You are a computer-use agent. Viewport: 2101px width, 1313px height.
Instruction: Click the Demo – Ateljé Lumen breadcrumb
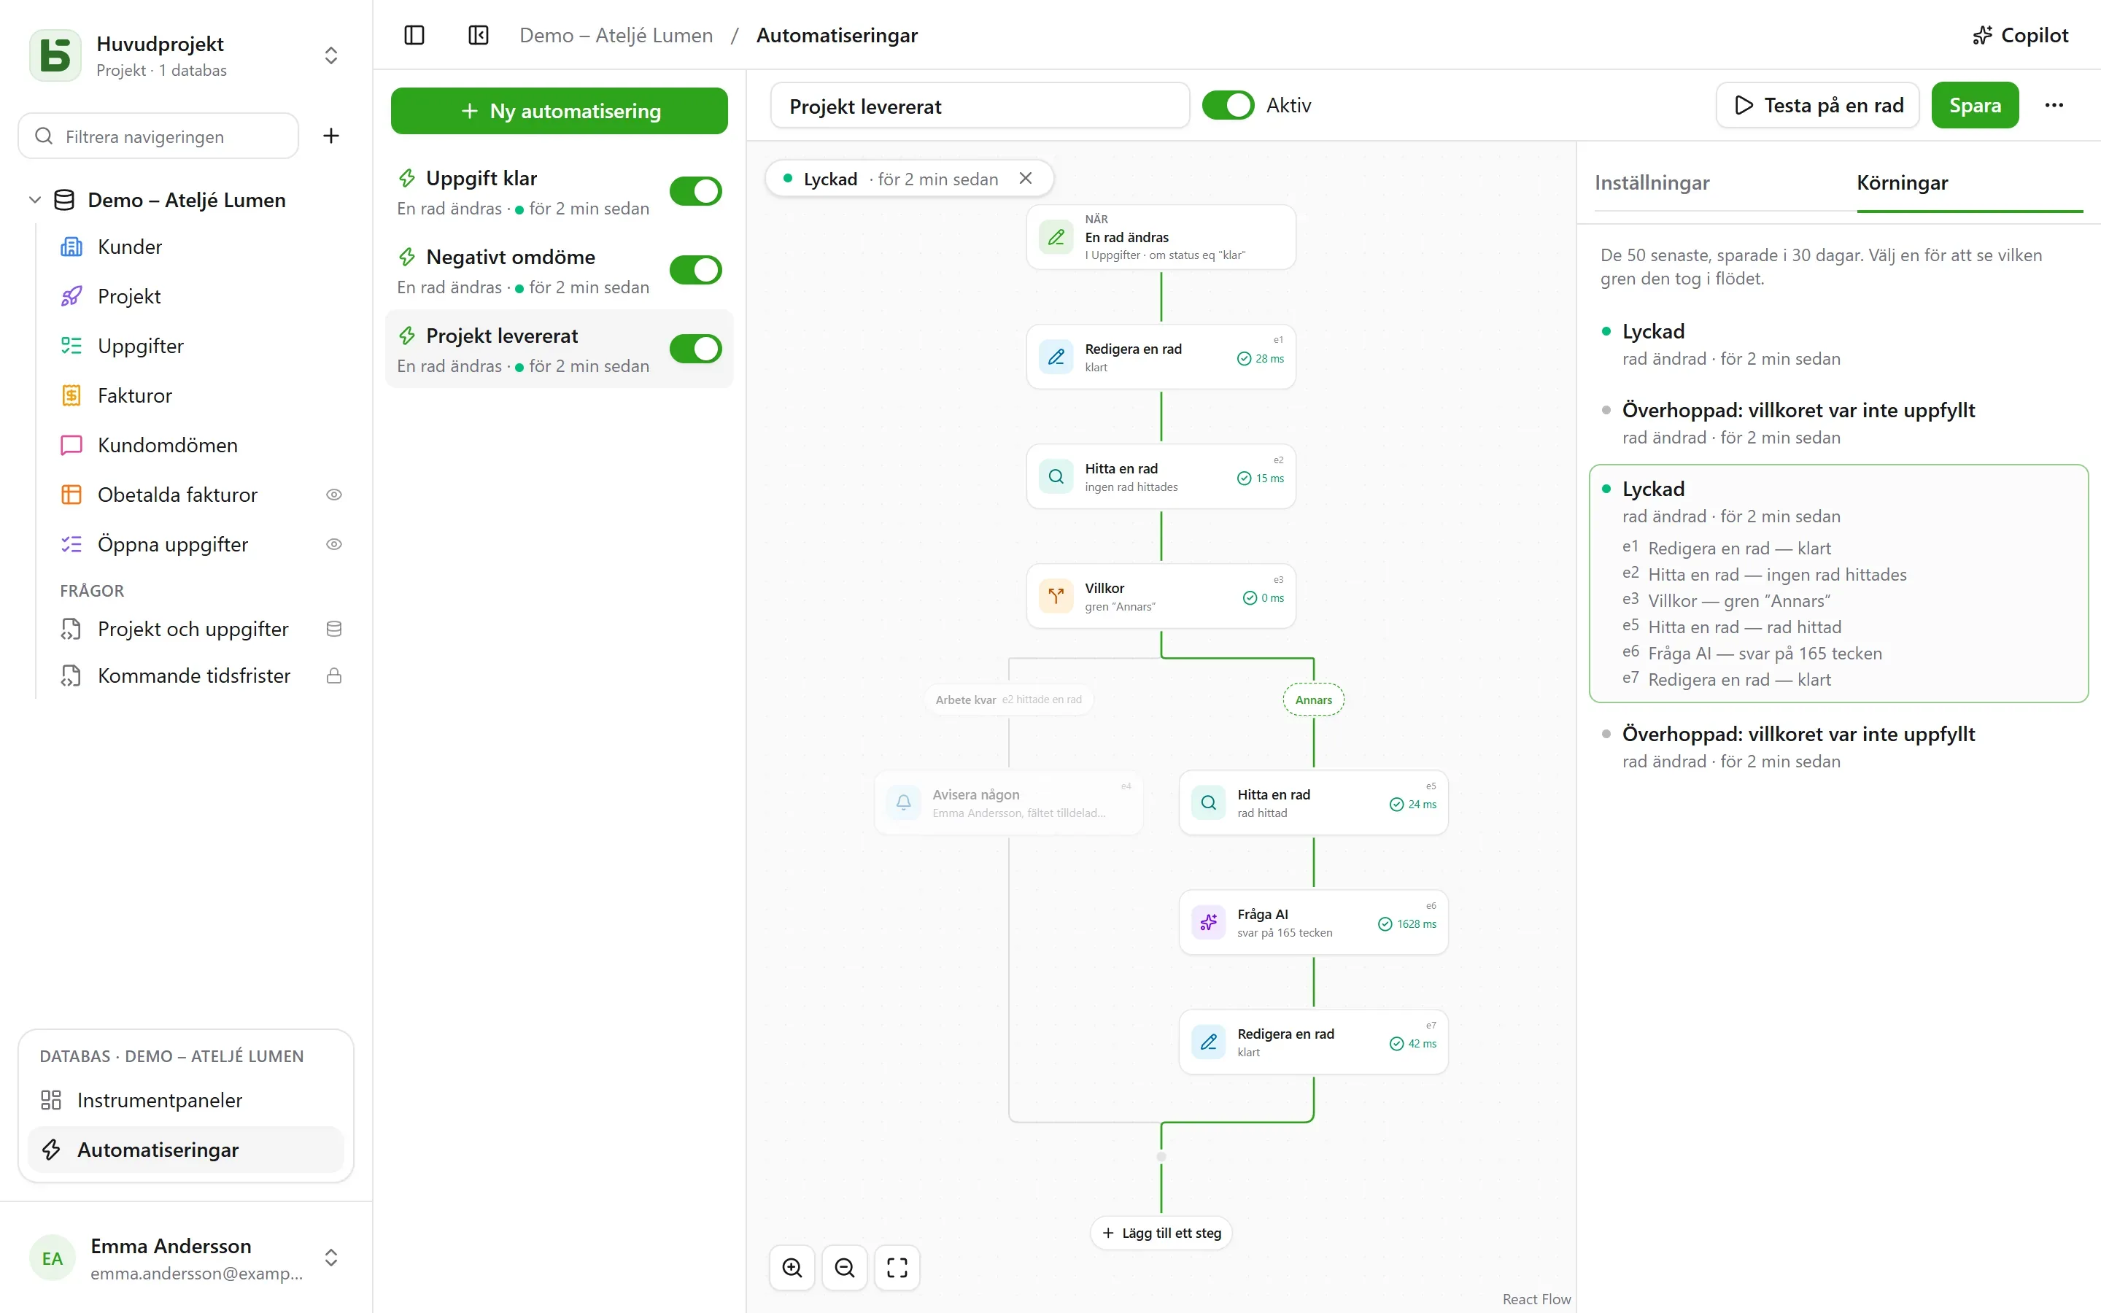[x=616, y=36]
